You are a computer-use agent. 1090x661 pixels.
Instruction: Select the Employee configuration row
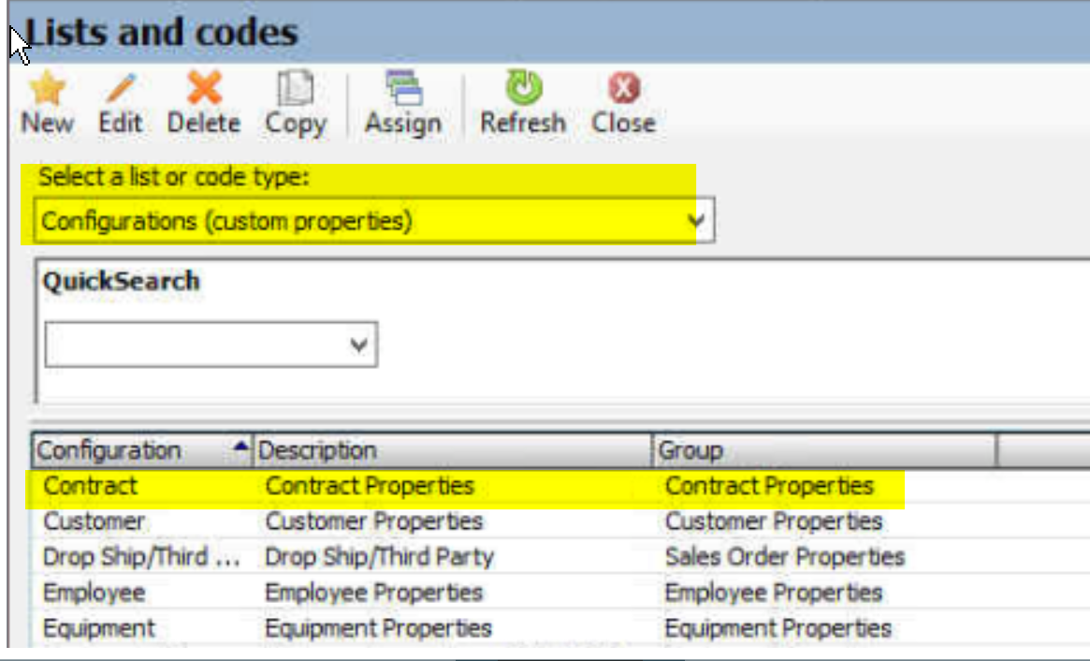tap(560, 593)
